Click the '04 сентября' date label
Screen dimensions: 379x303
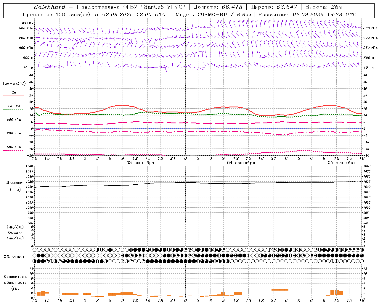(241, 163)
